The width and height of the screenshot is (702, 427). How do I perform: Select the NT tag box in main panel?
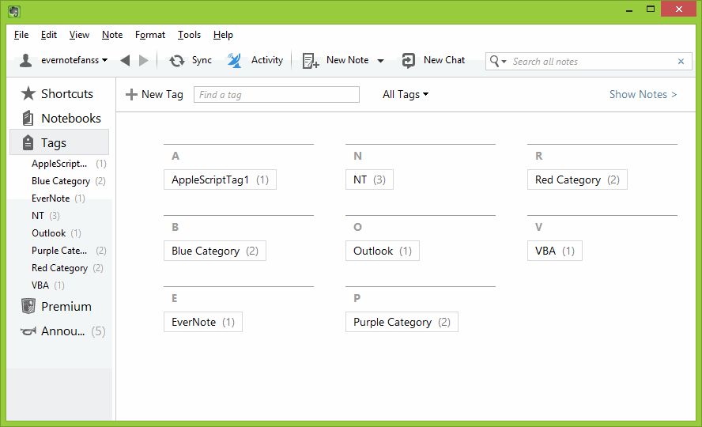tap(369, 179)
